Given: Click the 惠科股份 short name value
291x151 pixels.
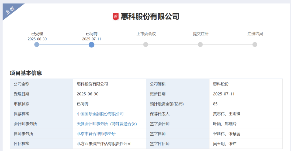Looking at the screenshot, I should click(221, 84).
